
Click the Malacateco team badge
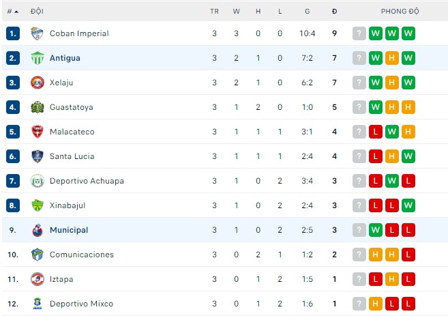click(x=37, y=132)
